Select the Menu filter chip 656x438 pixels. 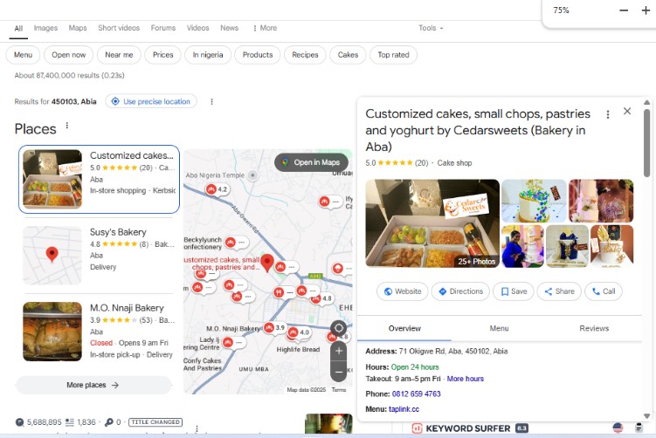click(23, 55)
